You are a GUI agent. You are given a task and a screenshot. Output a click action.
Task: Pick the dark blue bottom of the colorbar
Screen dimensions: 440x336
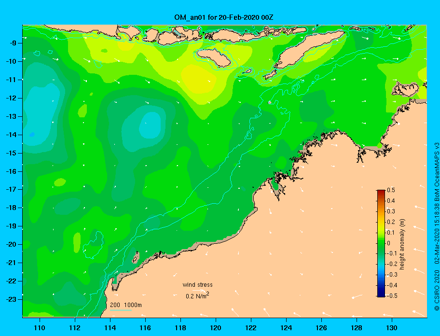[x=381, y=294]
